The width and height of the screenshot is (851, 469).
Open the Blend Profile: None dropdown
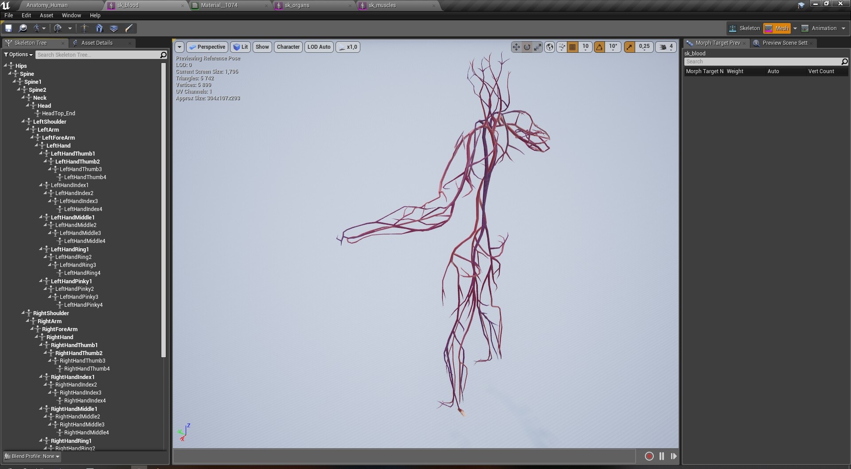tap(31, 456)
